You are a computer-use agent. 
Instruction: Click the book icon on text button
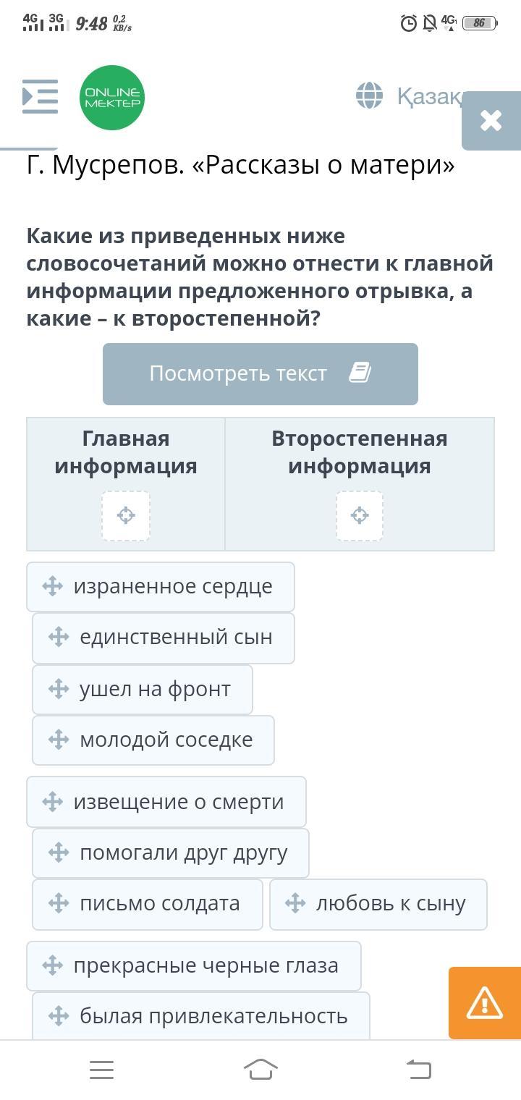coord(360,373)
